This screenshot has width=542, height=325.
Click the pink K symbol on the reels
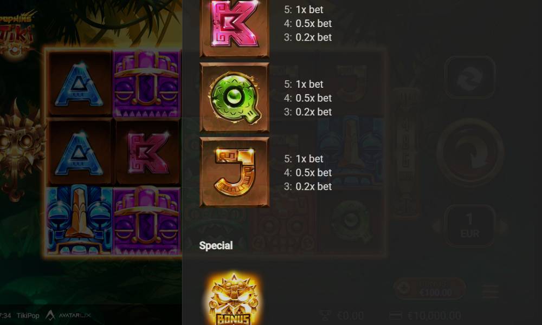click(147, 153)
